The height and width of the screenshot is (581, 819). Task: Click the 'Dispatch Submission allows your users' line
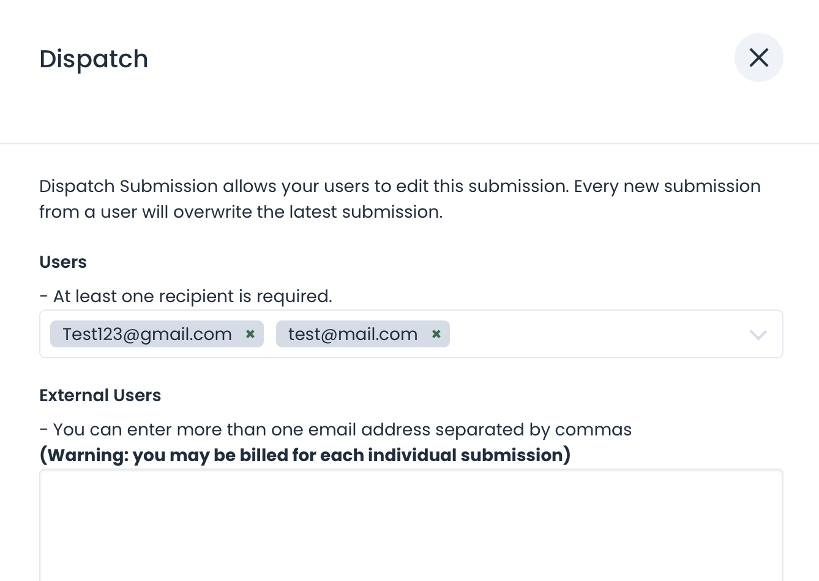[400, 186]
